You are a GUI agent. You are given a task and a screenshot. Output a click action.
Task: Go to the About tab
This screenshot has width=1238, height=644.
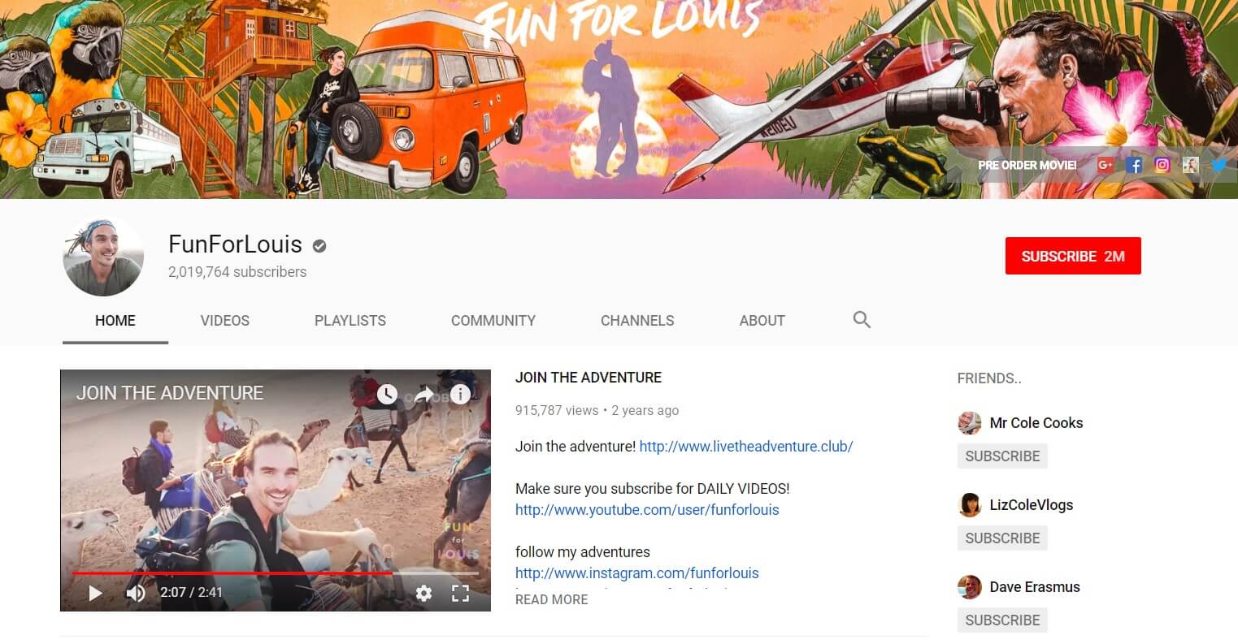click(762, 321)
